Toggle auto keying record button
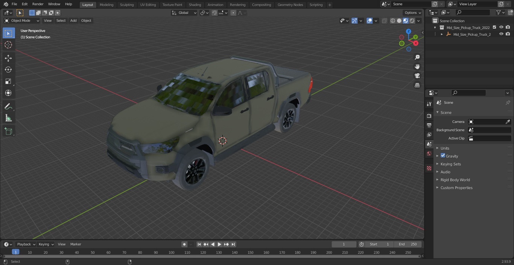This screenshot has height=265, width=514. 184,244
